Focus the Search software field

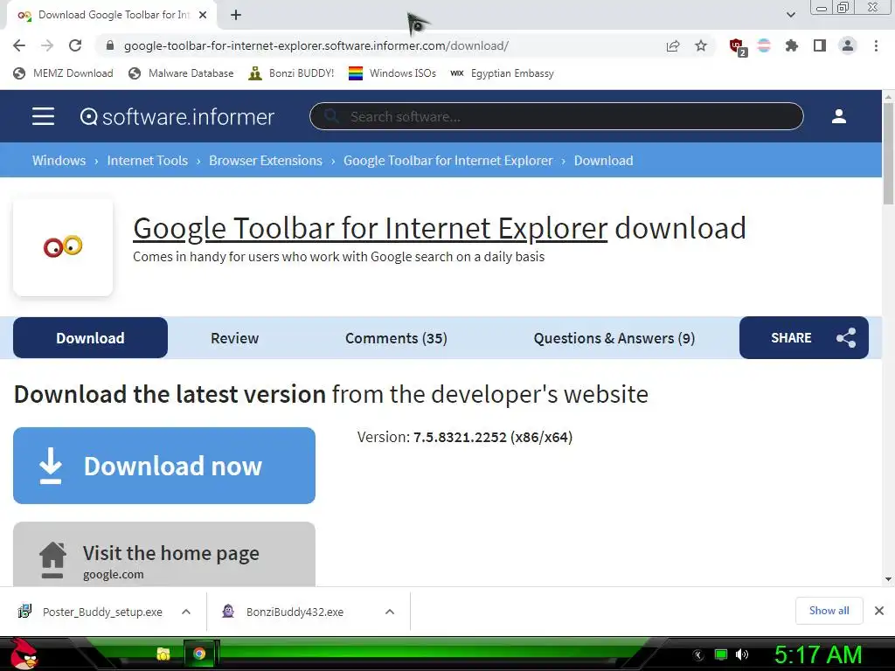tap(557, 116)
